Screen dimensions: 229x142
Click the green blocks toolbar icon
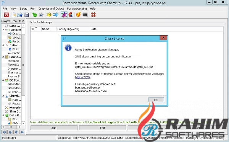[34, 15]
